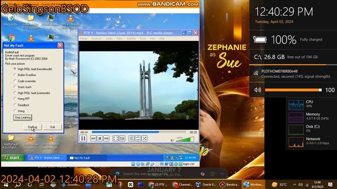Switch to Bandicam taskbar item
337x189 pixels.
point(230,184)
